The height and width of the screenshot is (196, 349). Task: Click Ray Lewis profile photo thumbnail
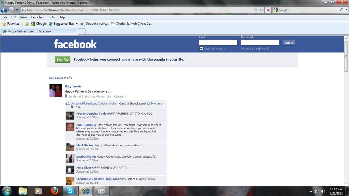point(56,91)
